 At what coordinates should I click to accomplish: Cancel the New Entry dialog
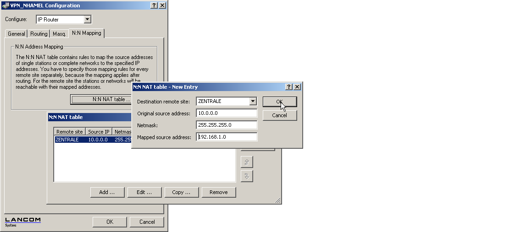click(x=279, y=115)
